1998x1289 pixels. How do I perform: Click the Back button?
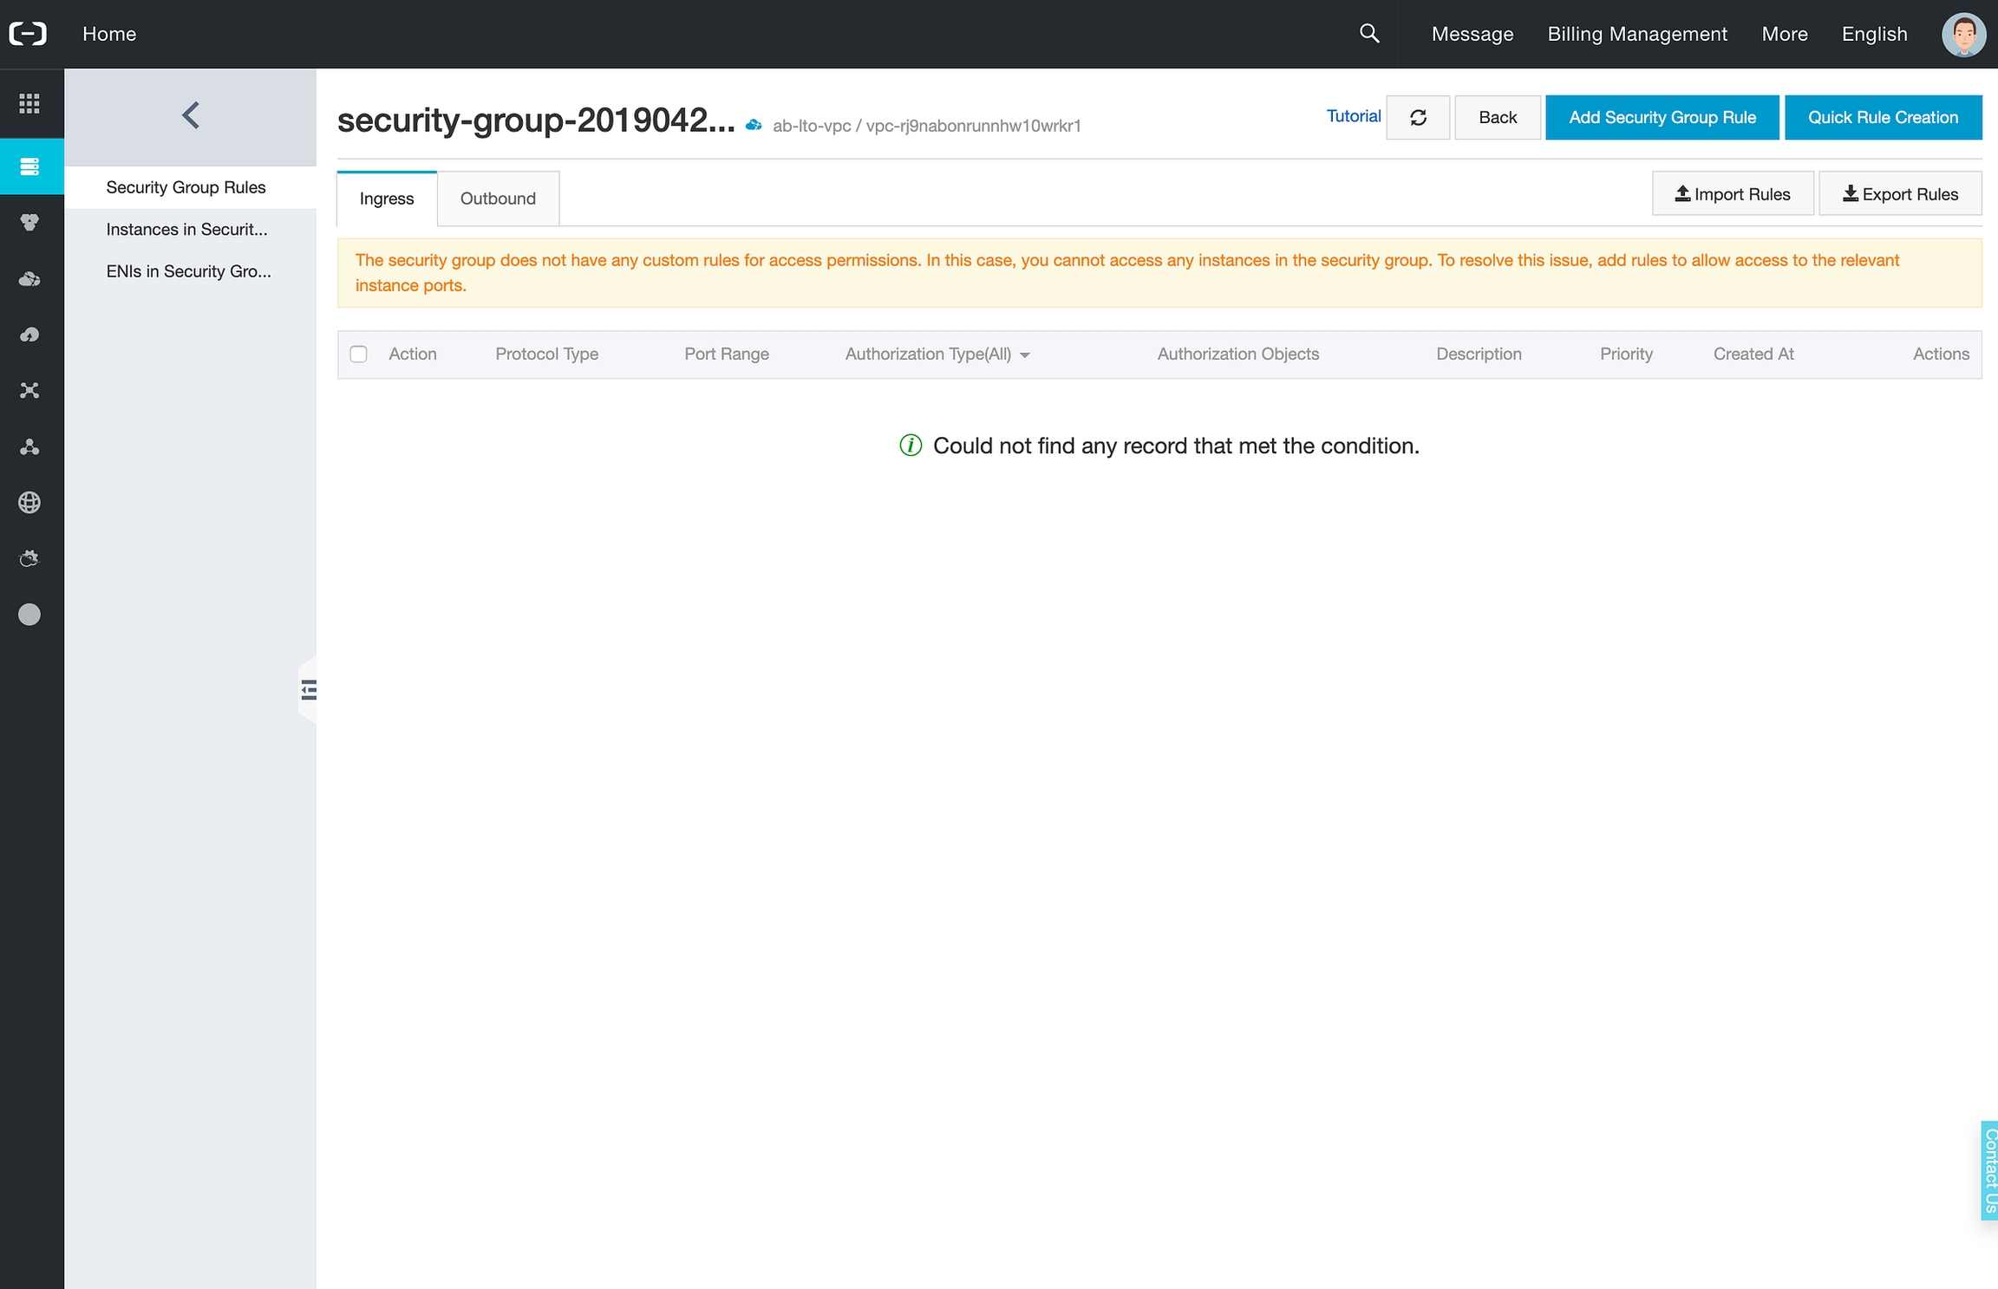(1498, 117)
